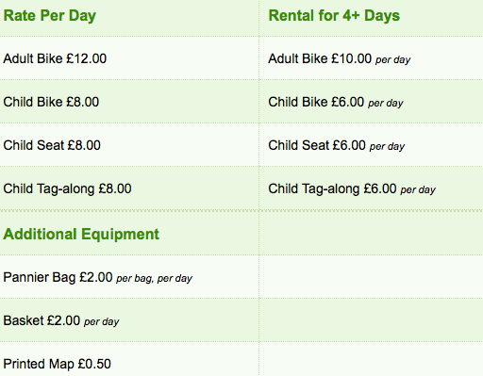This screenshot has width=483, height=376.
Task: Click the Rate Per Day heading
Action: 50,16
